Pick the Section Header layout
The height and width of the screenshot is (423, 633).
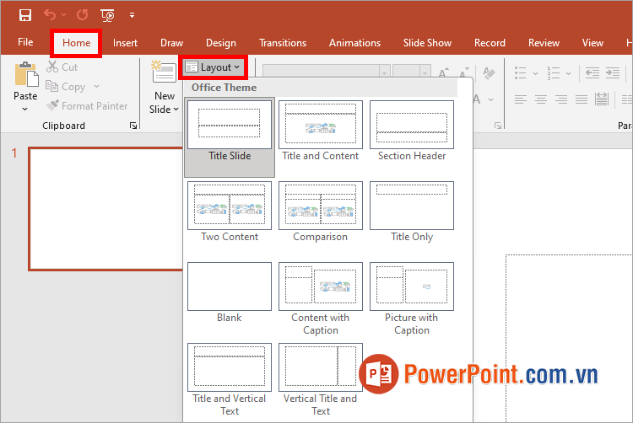[412, 131]
